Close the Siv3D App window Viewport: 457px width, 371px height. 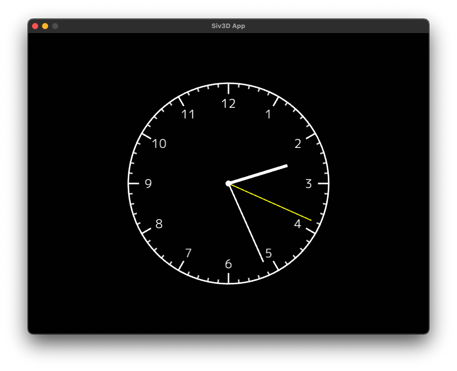35,26
